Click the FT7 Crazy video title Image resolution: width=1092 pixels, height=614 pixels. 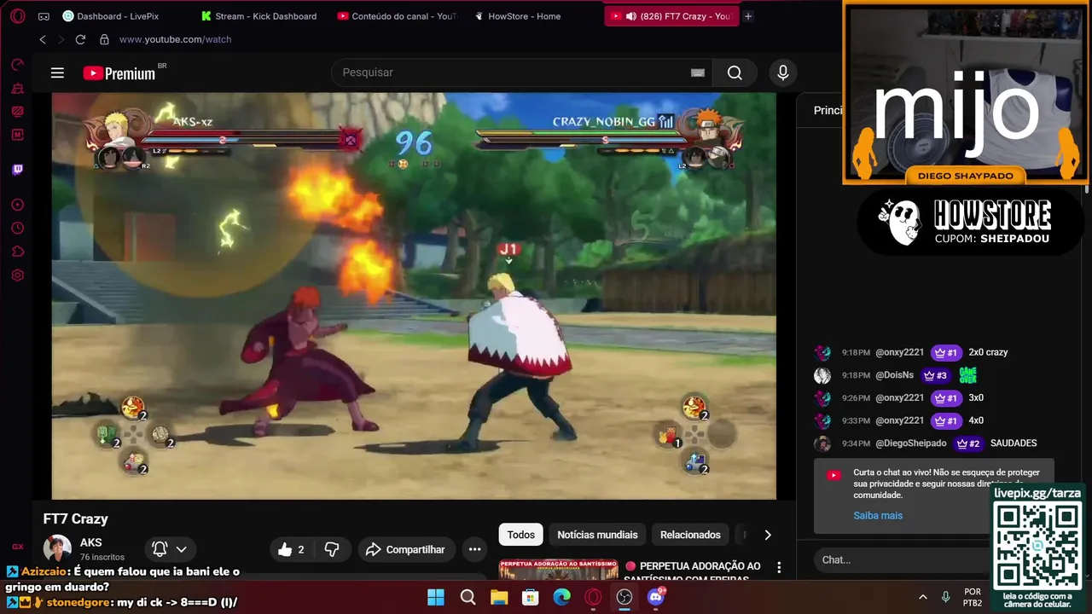click(x=76, y=518)
